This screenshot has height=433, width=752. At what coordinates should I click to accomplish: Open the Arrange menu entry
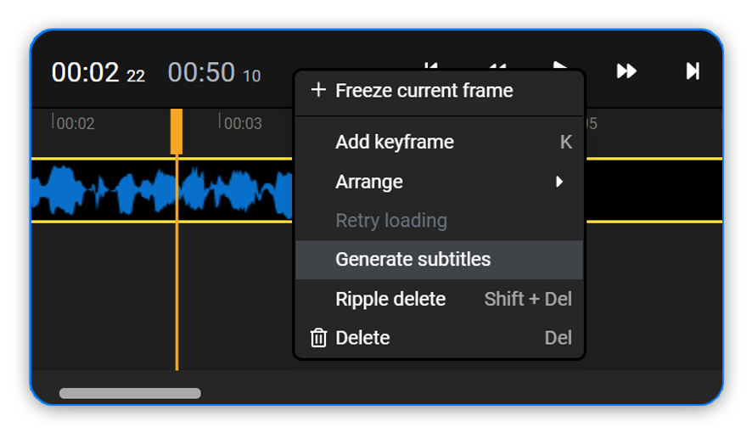tap(369, 182)
